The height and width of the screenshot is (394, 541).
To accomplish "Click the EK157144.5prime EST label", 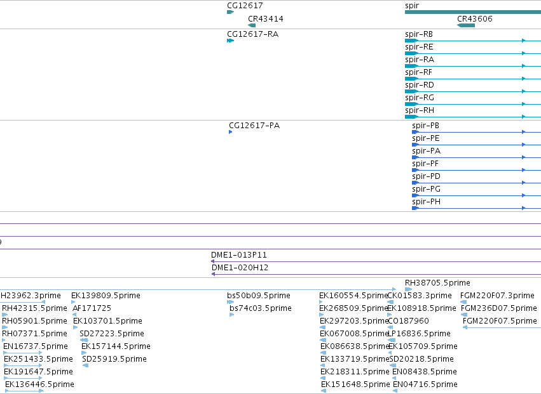I will pos(116,346).
